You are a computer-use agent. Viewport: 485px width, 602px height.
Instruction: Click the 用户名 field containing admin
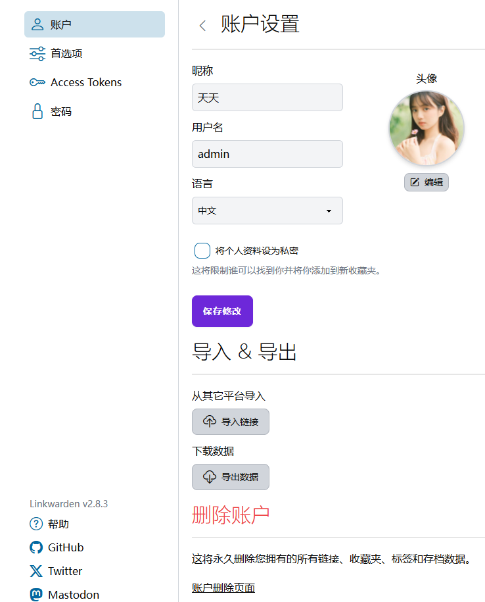pos(267,154)
